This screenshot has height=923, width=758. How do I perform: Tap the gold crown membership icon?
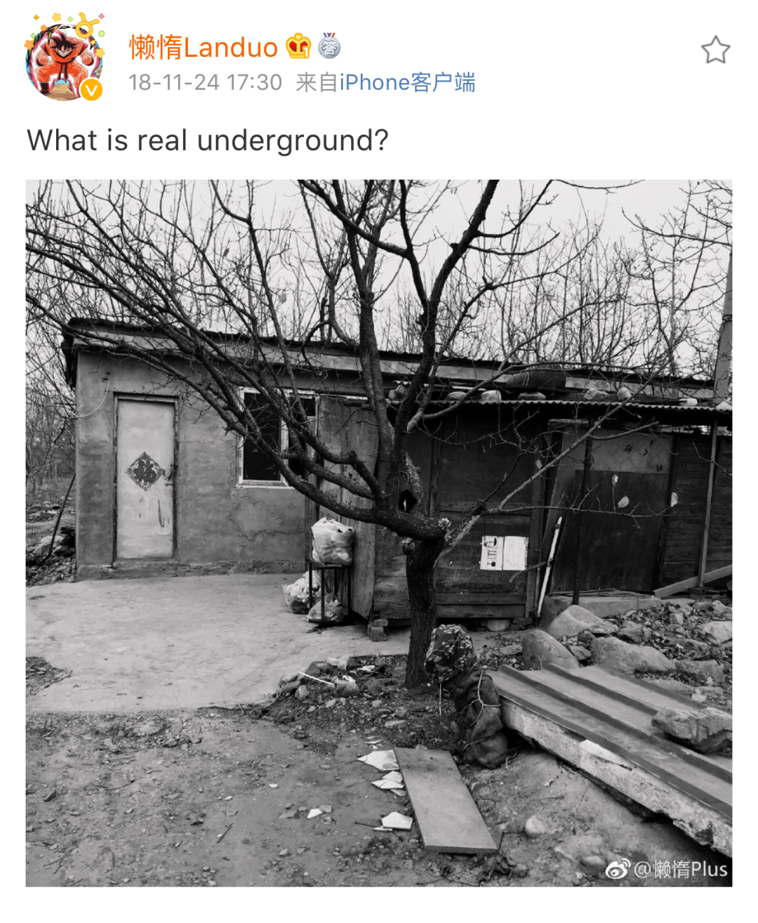point(298,47)
